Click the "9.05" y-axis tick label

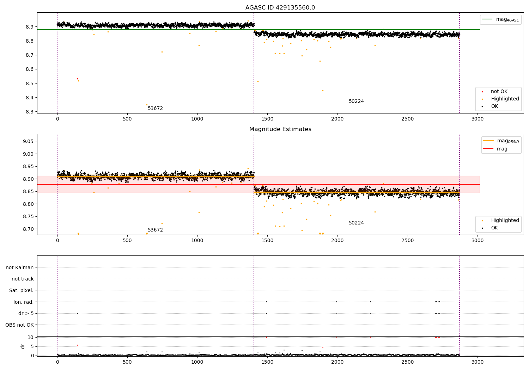28,141
